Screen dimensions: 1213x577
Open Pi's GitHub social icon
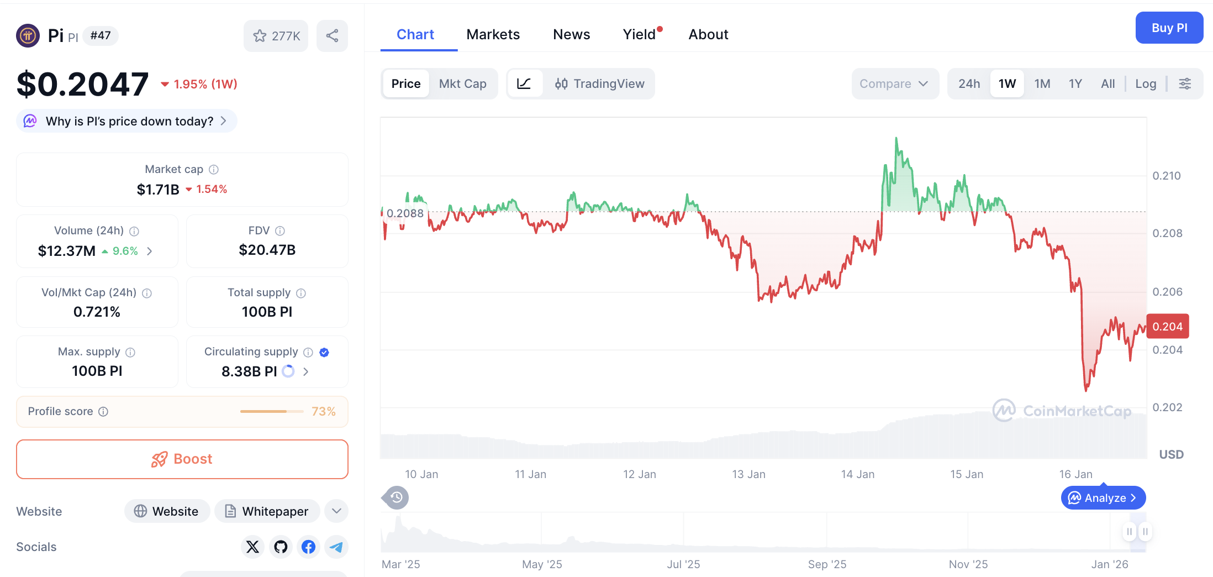[281, 547]
